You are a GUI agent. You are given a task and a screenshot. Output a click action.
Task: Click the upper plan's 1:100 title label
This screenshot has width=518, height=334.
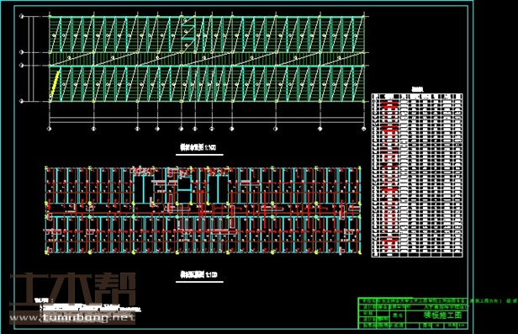coord(198,147)
